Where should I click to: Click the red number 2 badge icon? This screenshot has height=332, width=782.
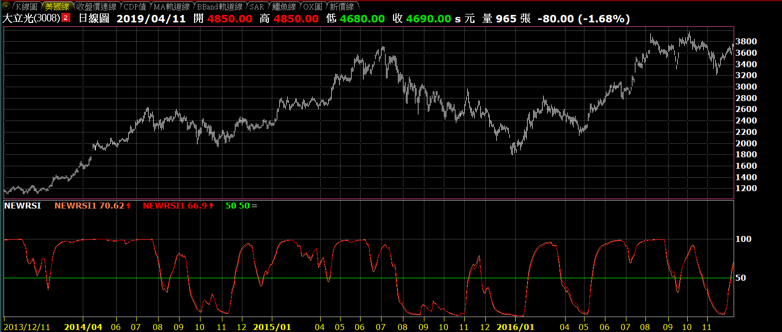(x=66, y=18)
